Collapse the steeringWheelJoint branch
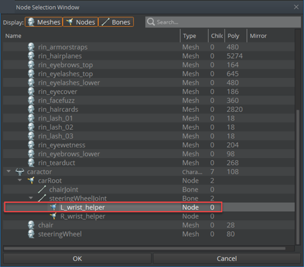Screen dimensions: 304x267 click(x=31, y=198)
